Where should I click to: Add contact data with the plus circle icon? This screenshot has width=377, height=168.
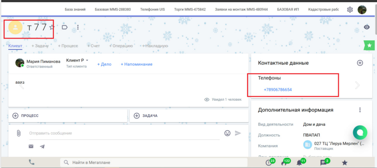[360, 63]
